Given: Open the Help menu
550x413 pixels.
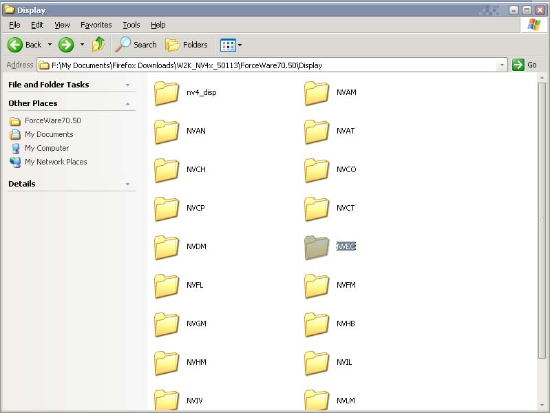Looking at the screenshot, I should 158,25.
